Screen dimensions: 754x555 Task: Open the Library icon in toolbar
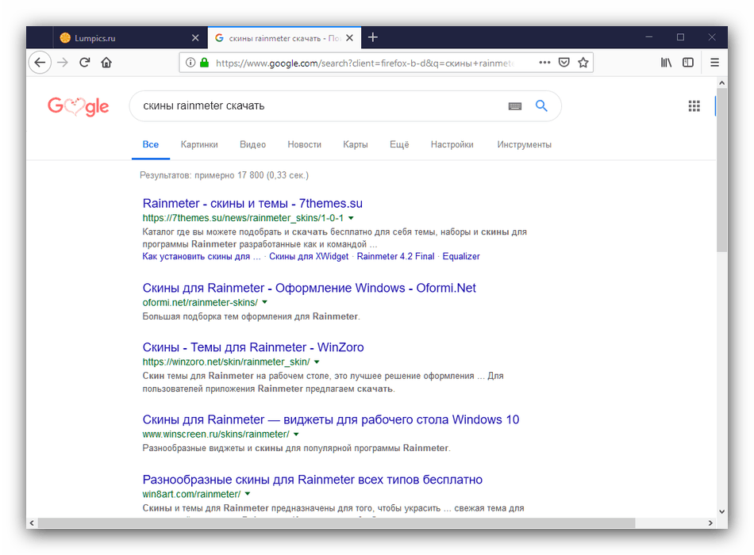click(x=666, y=63)
